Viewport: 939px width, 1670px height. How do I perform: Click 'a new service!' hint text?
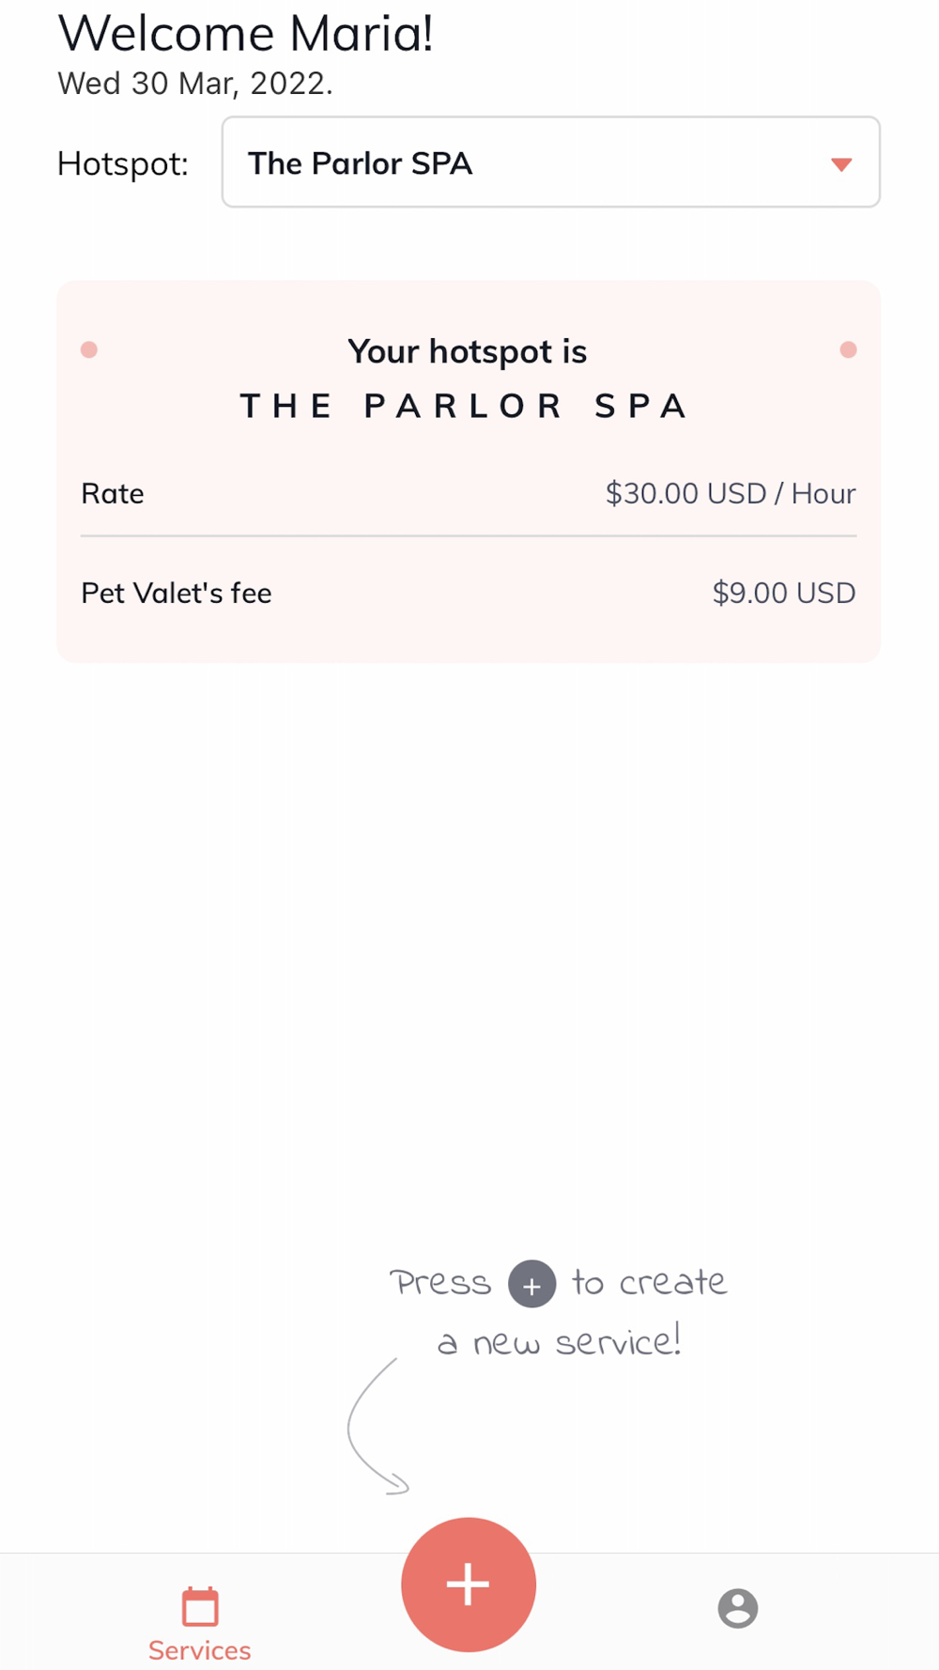click(560, 1342)
